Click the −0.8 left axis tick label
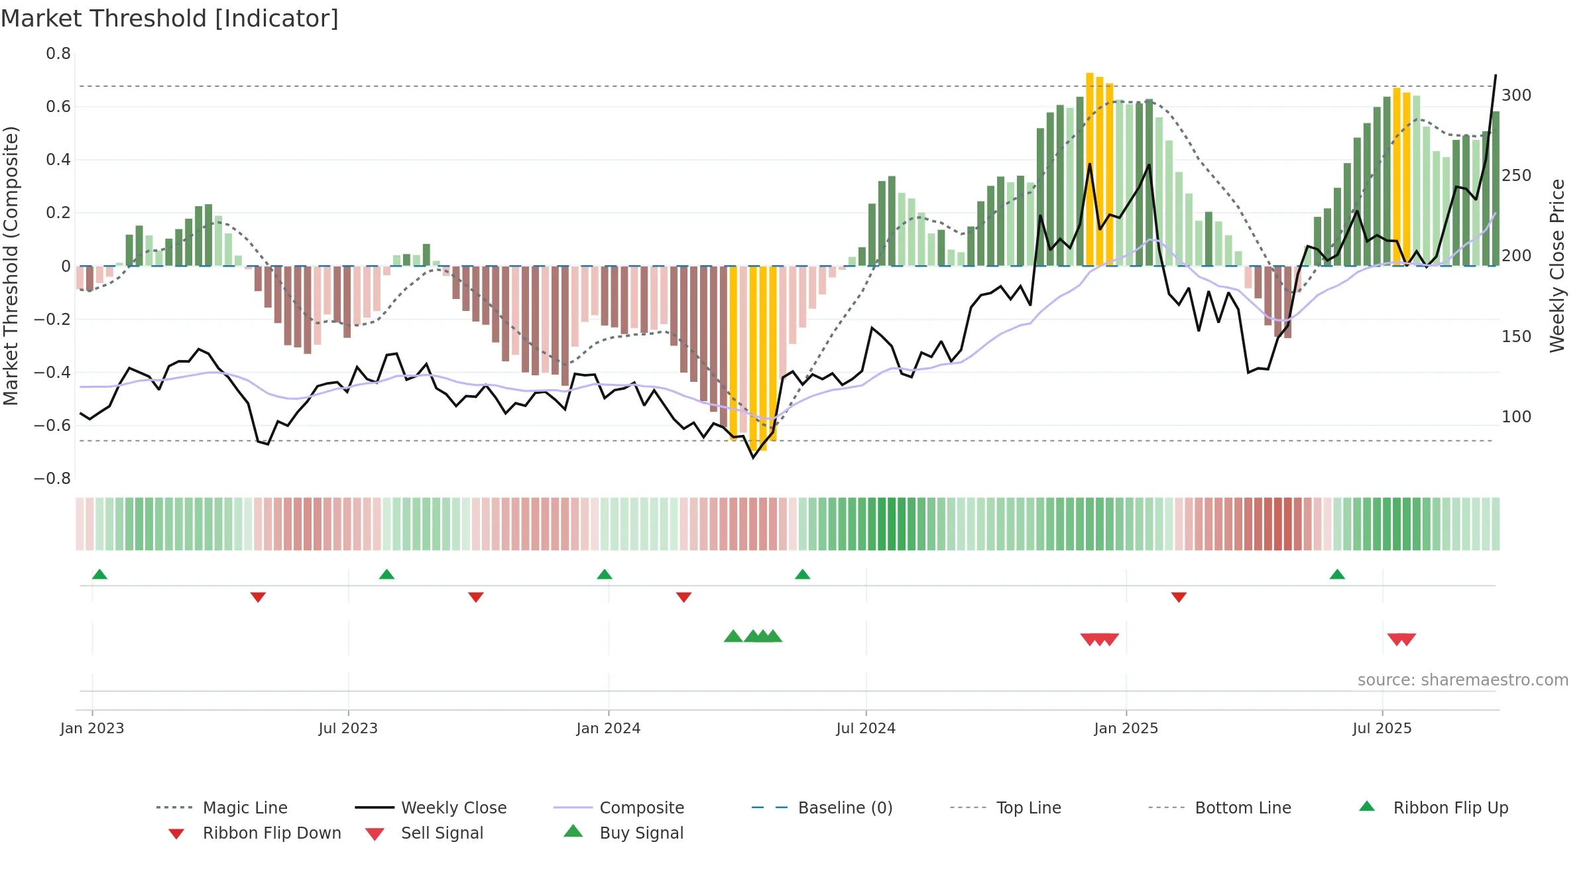Viewport: 1591px width, 895px height. (x=52, y=479)
